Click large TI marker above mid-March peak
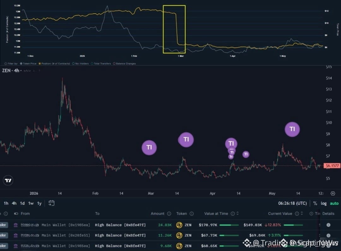The width and height of the screenshot is (341, 251). click(x=186, y=139)
